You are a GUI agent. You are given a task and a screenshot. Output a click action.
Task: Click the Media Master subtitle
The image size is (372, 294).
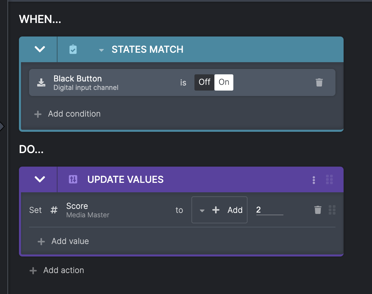click(x=88, y=215)
